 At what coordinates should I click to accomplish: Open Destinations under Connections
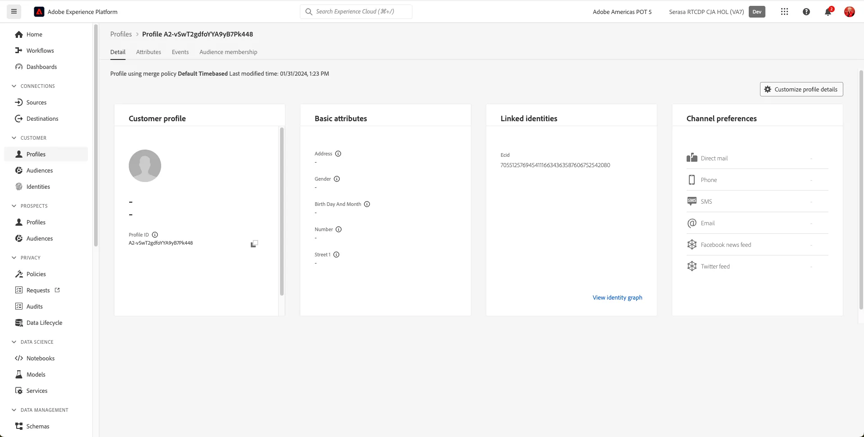tap(46, 118)
